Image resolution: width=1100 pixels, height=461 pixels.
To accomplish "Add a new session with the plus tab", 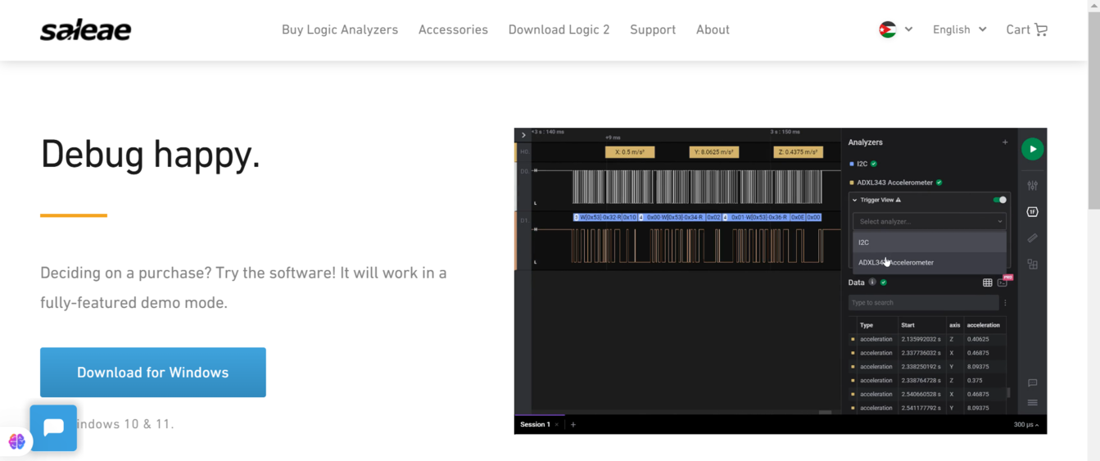I will [573, 424].
